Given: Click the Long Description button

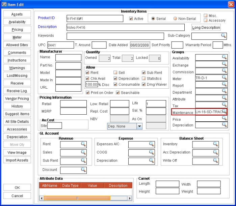Looking at the screenshot, I should click(206, 28).
